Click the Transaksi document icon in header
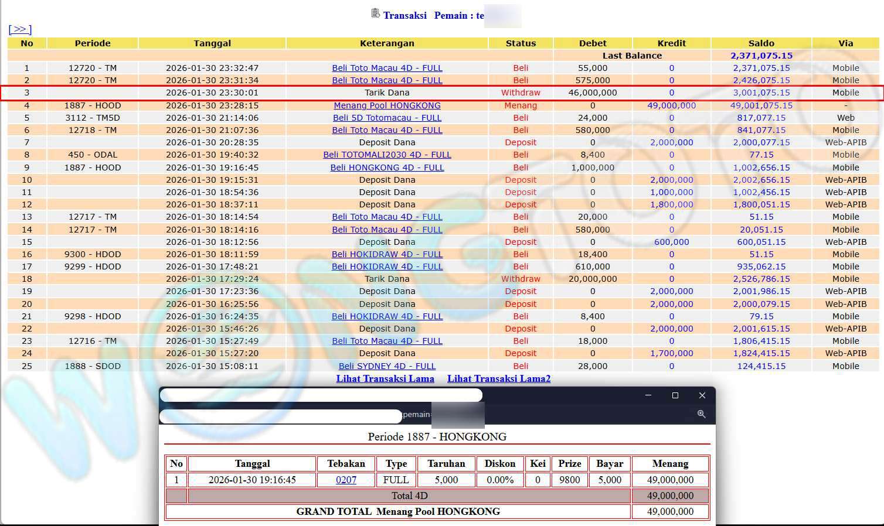This screenshot has height=526, width=884. [375, 13]
